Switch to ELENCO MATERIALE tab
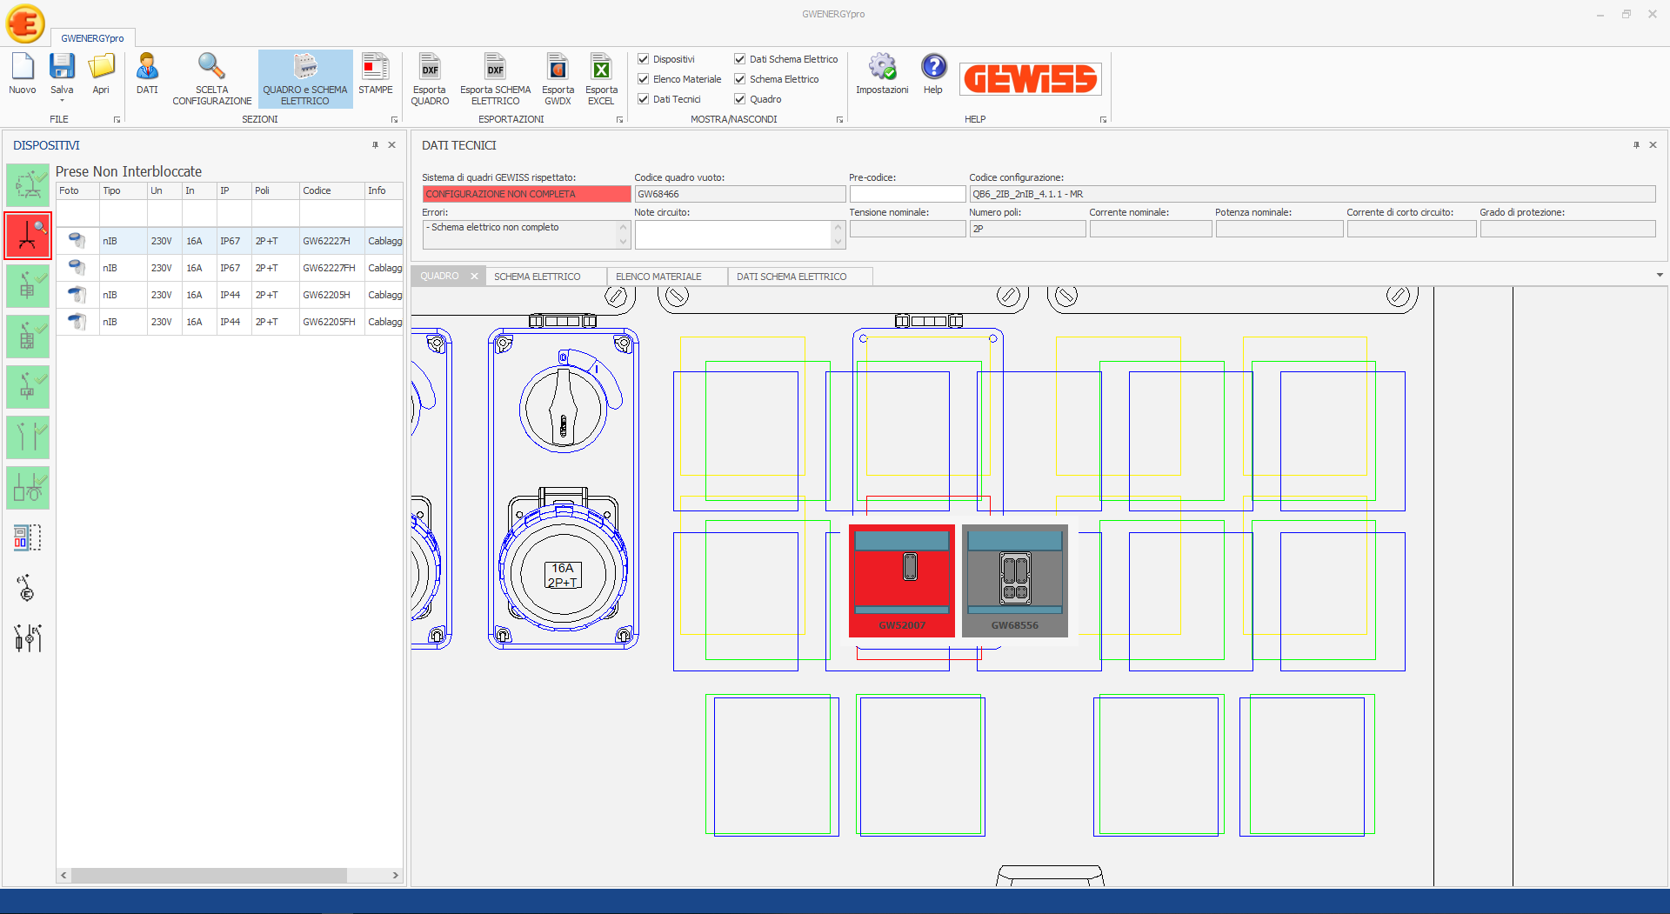Screen dimensions: 1670x914 click(658, 277)
